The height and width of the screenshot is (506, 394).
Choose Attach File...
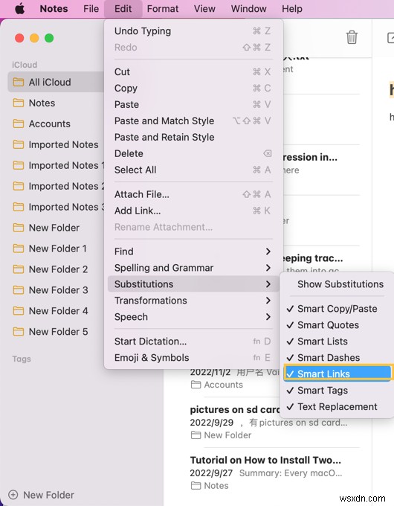pos(193,194)
